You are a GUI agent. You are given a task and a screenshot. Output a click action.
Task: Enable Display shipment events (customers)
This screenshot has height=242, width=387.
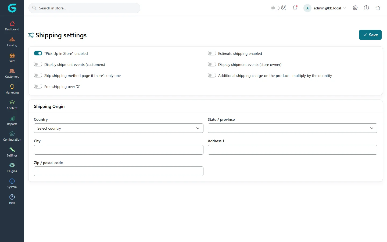[38, 64]
